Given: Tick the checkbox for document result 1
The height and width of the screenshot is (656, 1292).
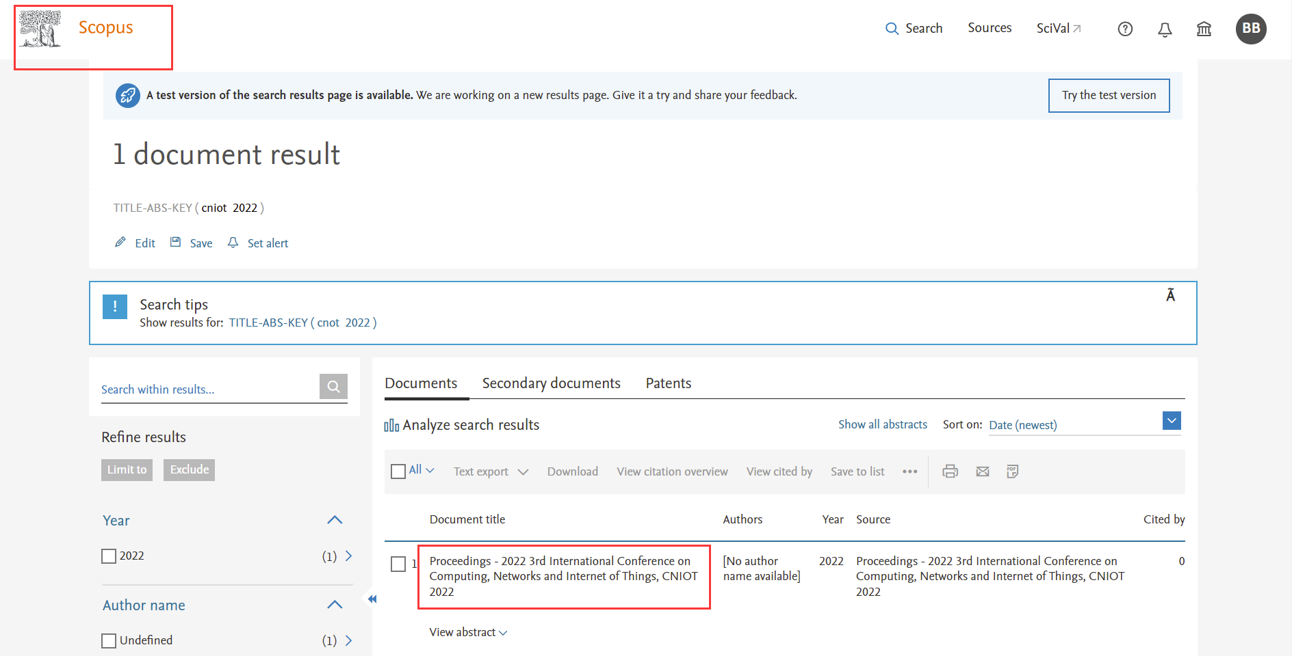Looking at the screenshot, I should pos(398,564).
